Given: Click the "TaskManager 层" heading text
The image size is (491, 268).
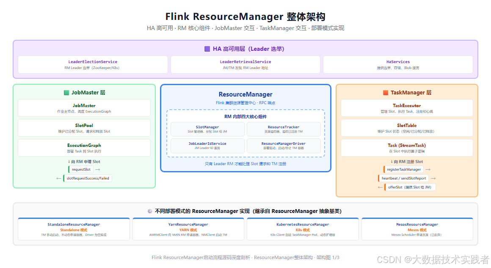Looking at the screenshot, I should coord(411,93).
